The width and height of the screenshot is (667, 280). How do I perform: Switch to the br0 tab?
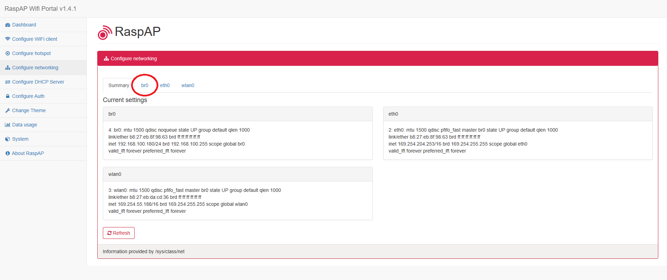point(145,85)
